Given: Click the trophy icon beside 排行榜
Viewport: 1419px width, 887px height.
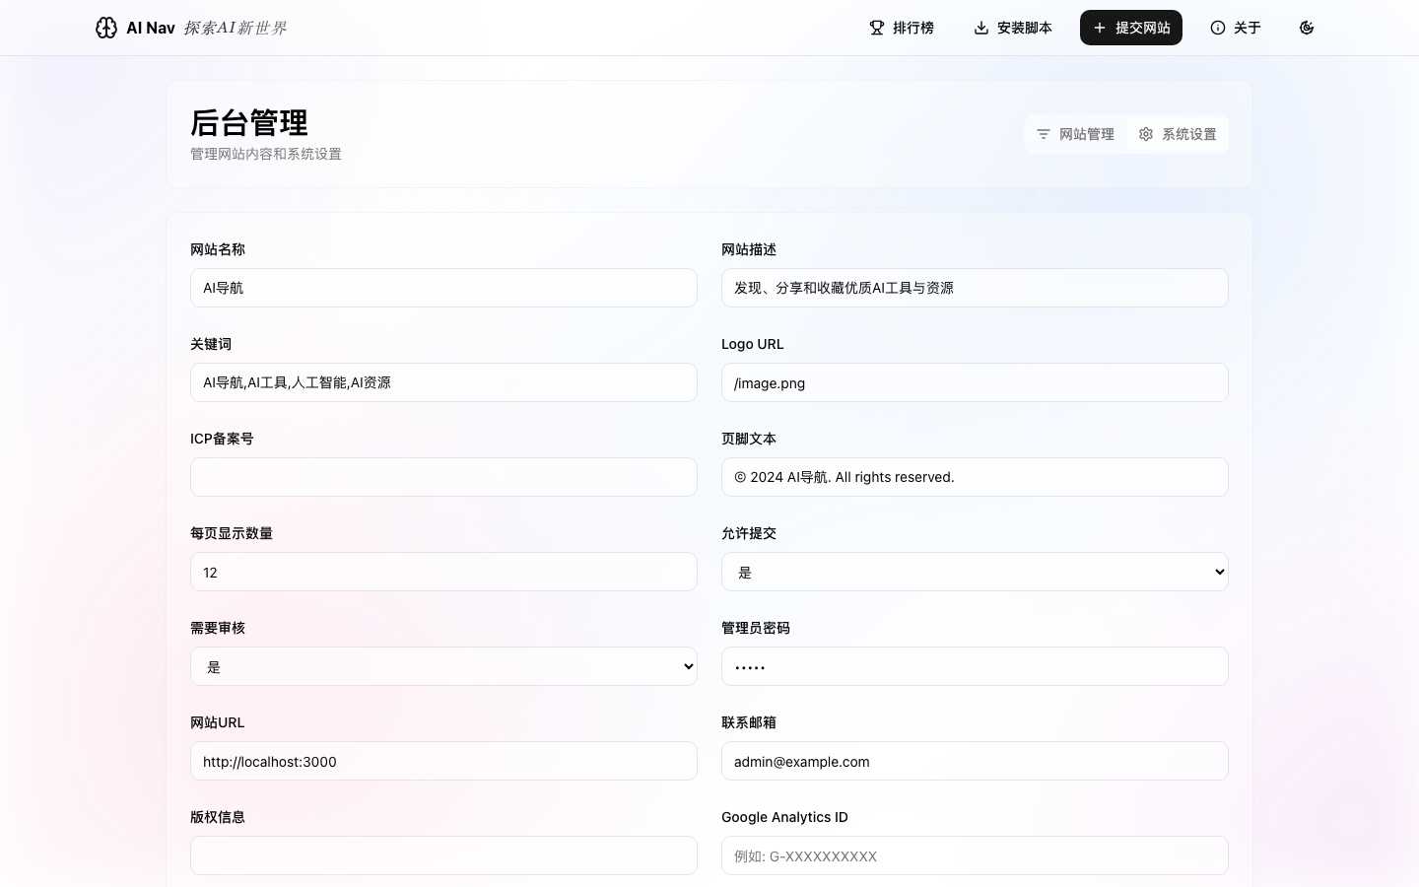Looking at the screenshot, I should pos(877,28).
